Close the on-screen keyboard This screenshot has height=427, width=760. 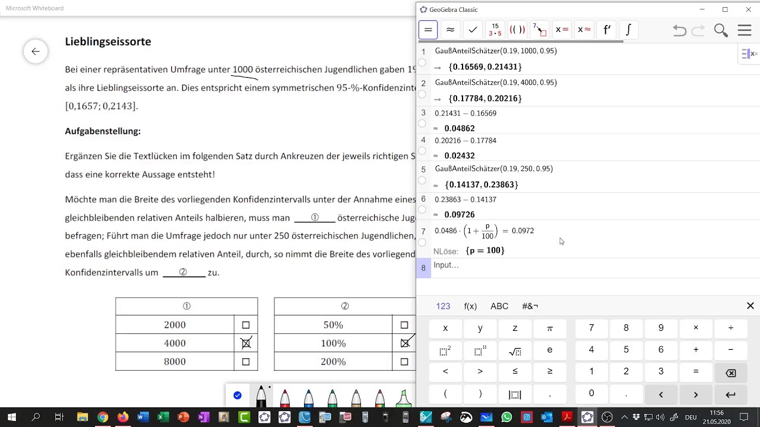tap(750, 306)
